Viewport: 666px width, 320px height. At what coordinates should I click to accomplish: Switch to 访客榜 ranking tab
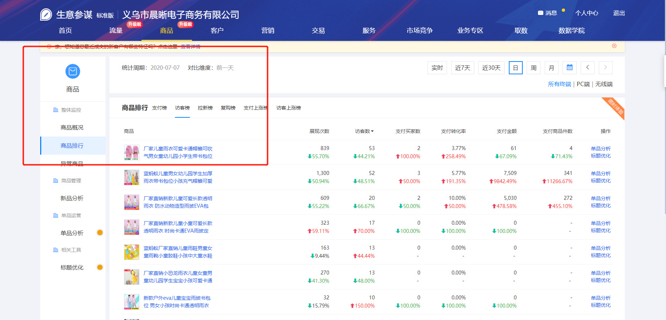[182, 108]
